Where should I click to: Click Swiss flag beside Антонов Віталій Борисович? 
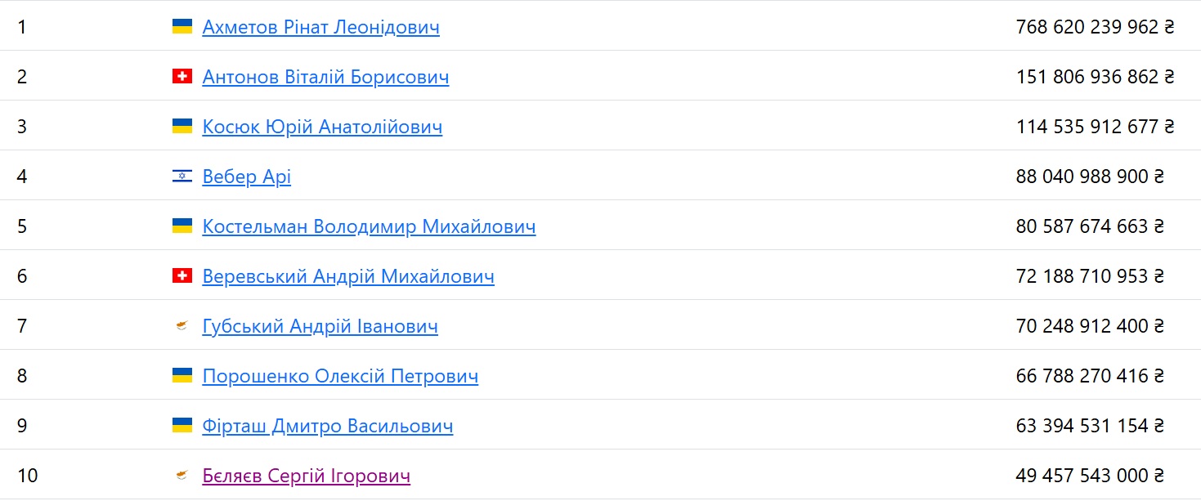(x=181, y=77)
